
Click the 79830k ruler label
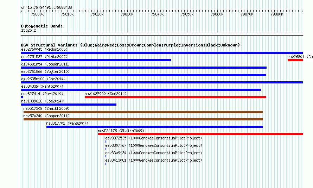127,14
